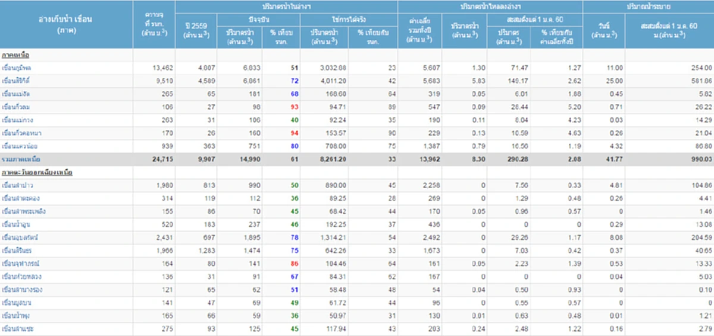Open the เขื่อนห้วยหลวง dam link
714x336 pixels.
21,277
